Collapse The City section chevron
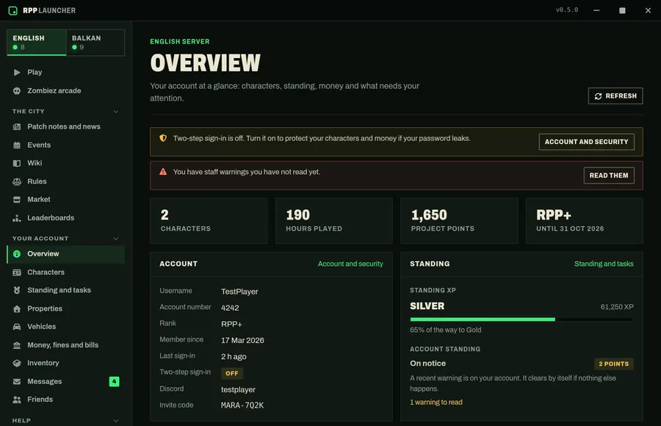Viewport: 661px width, 426px height. (116, 112)
